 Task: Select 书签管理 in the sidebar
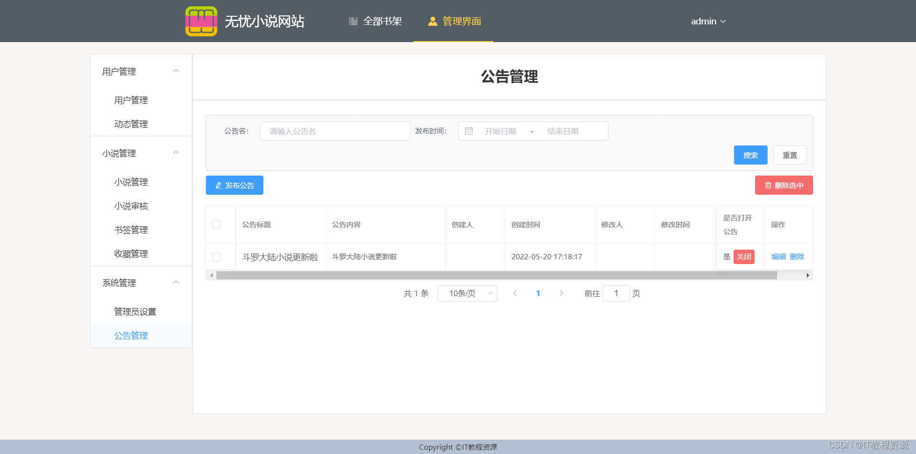pyautogui.click(x=141, y=230)
